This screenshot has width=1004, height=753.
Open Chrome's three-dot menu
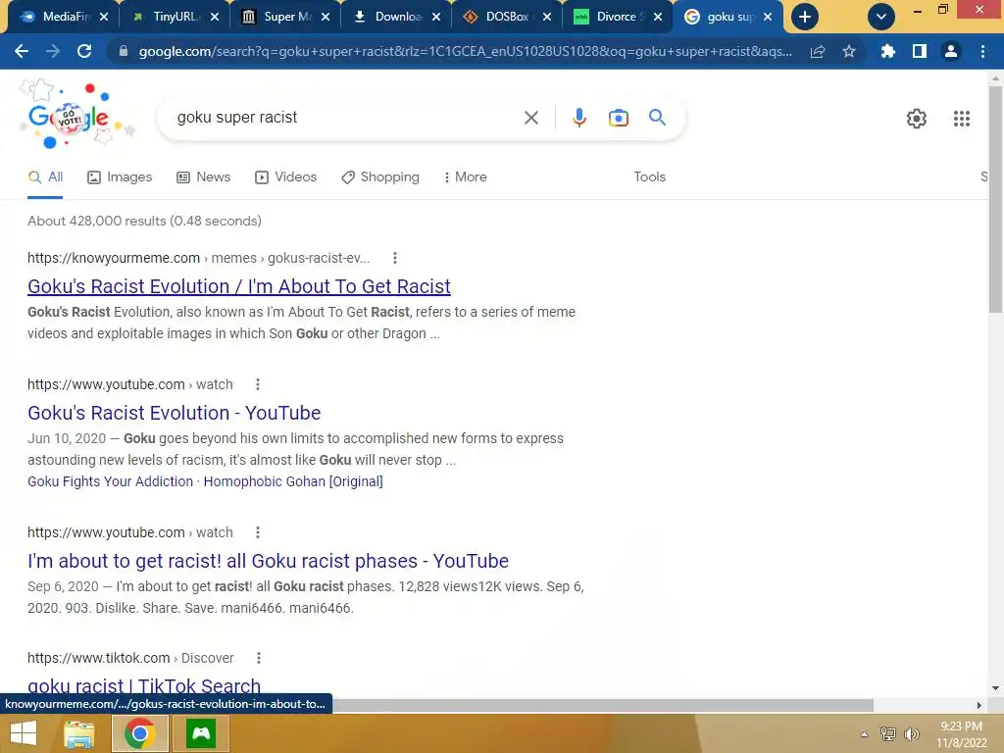[982, 51]
